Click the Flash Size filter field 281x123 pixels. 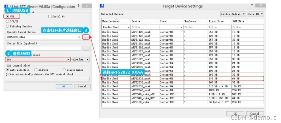[219, 27]
